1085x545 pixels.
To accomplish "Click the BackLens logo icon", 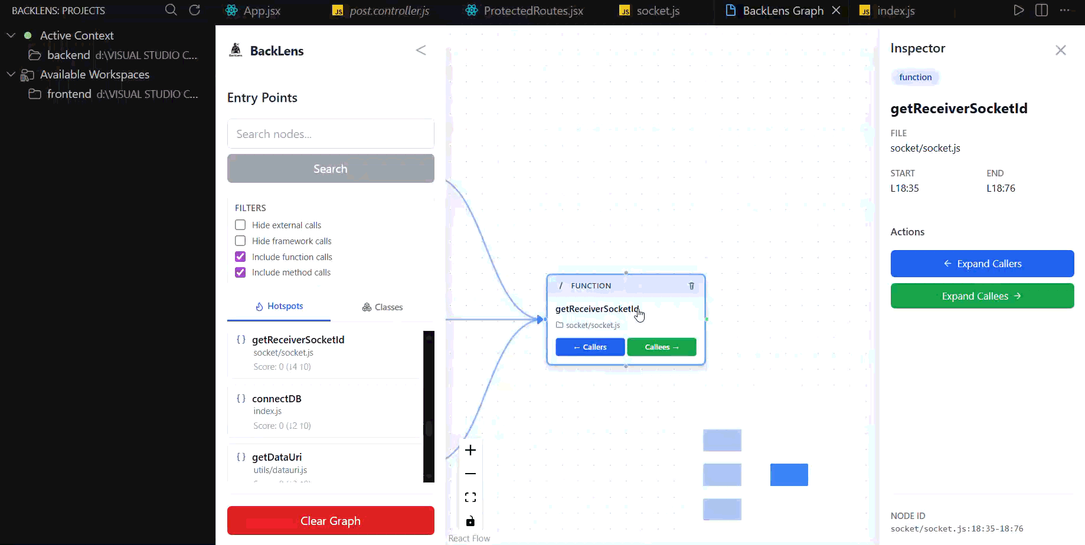I will click(236, 50).
